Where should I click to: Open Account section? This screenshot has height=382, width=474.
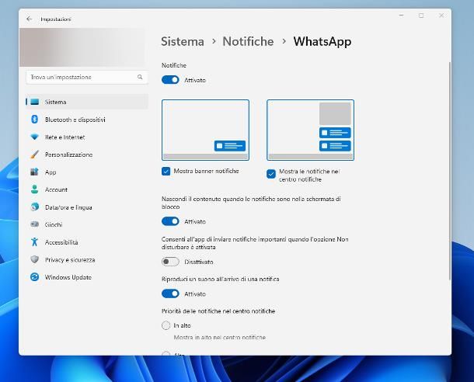pos(87,189)
